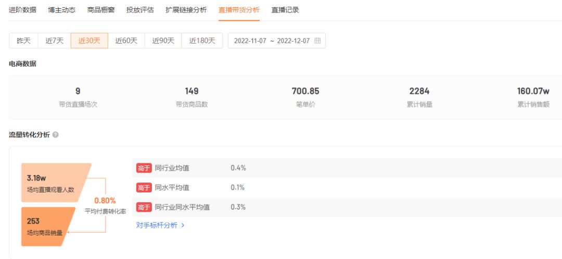Click the 0.80% 平均付费转化率 value
The width and height of the screenshot is (562, 259).
tap(105, 201)
